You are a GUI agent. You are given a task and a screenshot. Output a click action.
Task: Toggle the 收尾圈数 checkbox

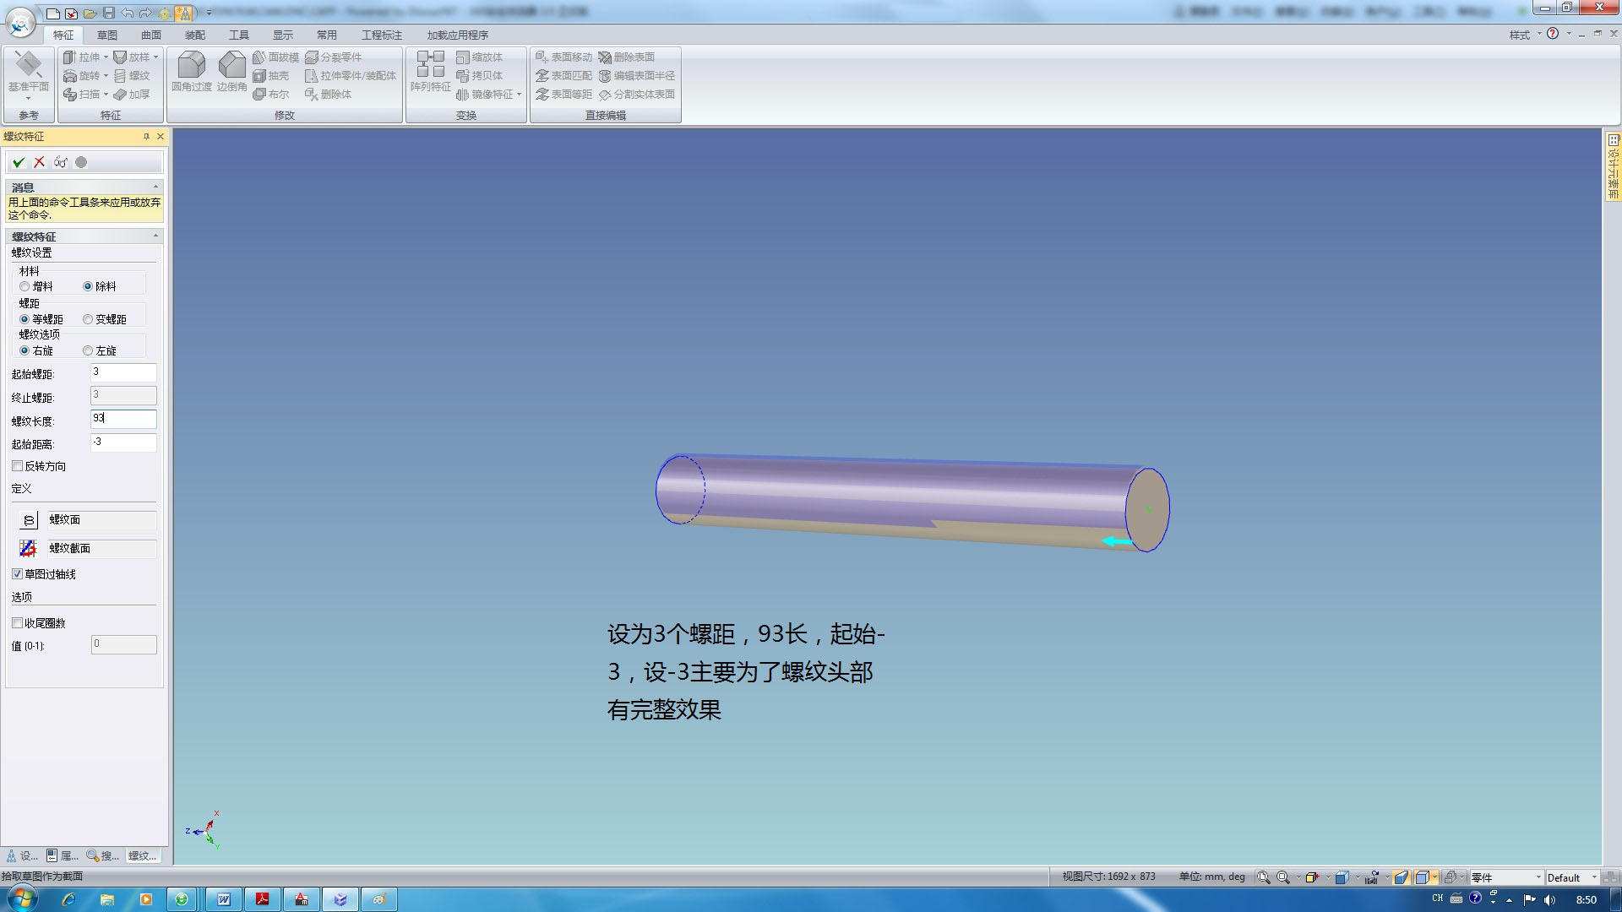17,623
